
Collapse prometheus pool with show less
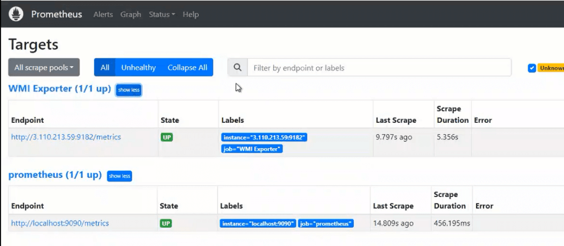(120, 176)
